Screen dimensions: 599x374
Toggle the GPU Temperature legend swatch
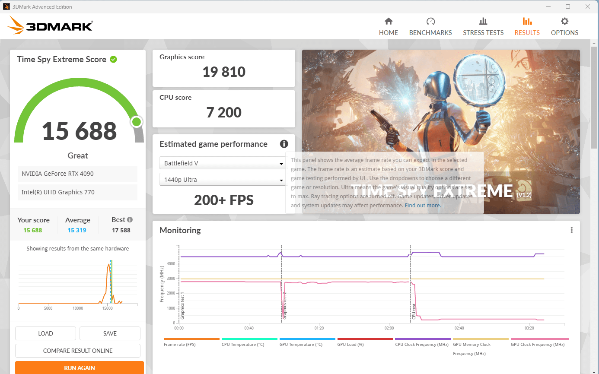307,339
